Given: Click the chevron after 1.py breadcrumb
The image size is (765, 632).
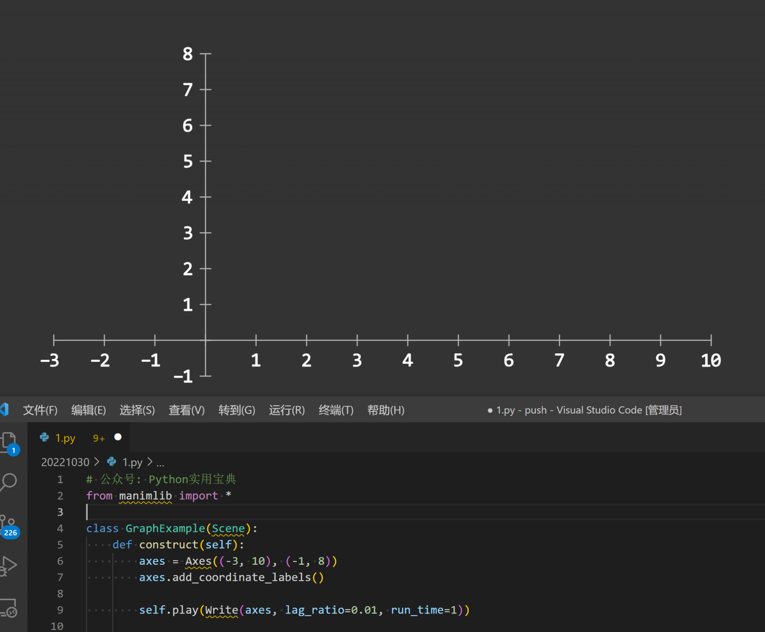Looking at the screenshot, I should (x=149, y=462).
